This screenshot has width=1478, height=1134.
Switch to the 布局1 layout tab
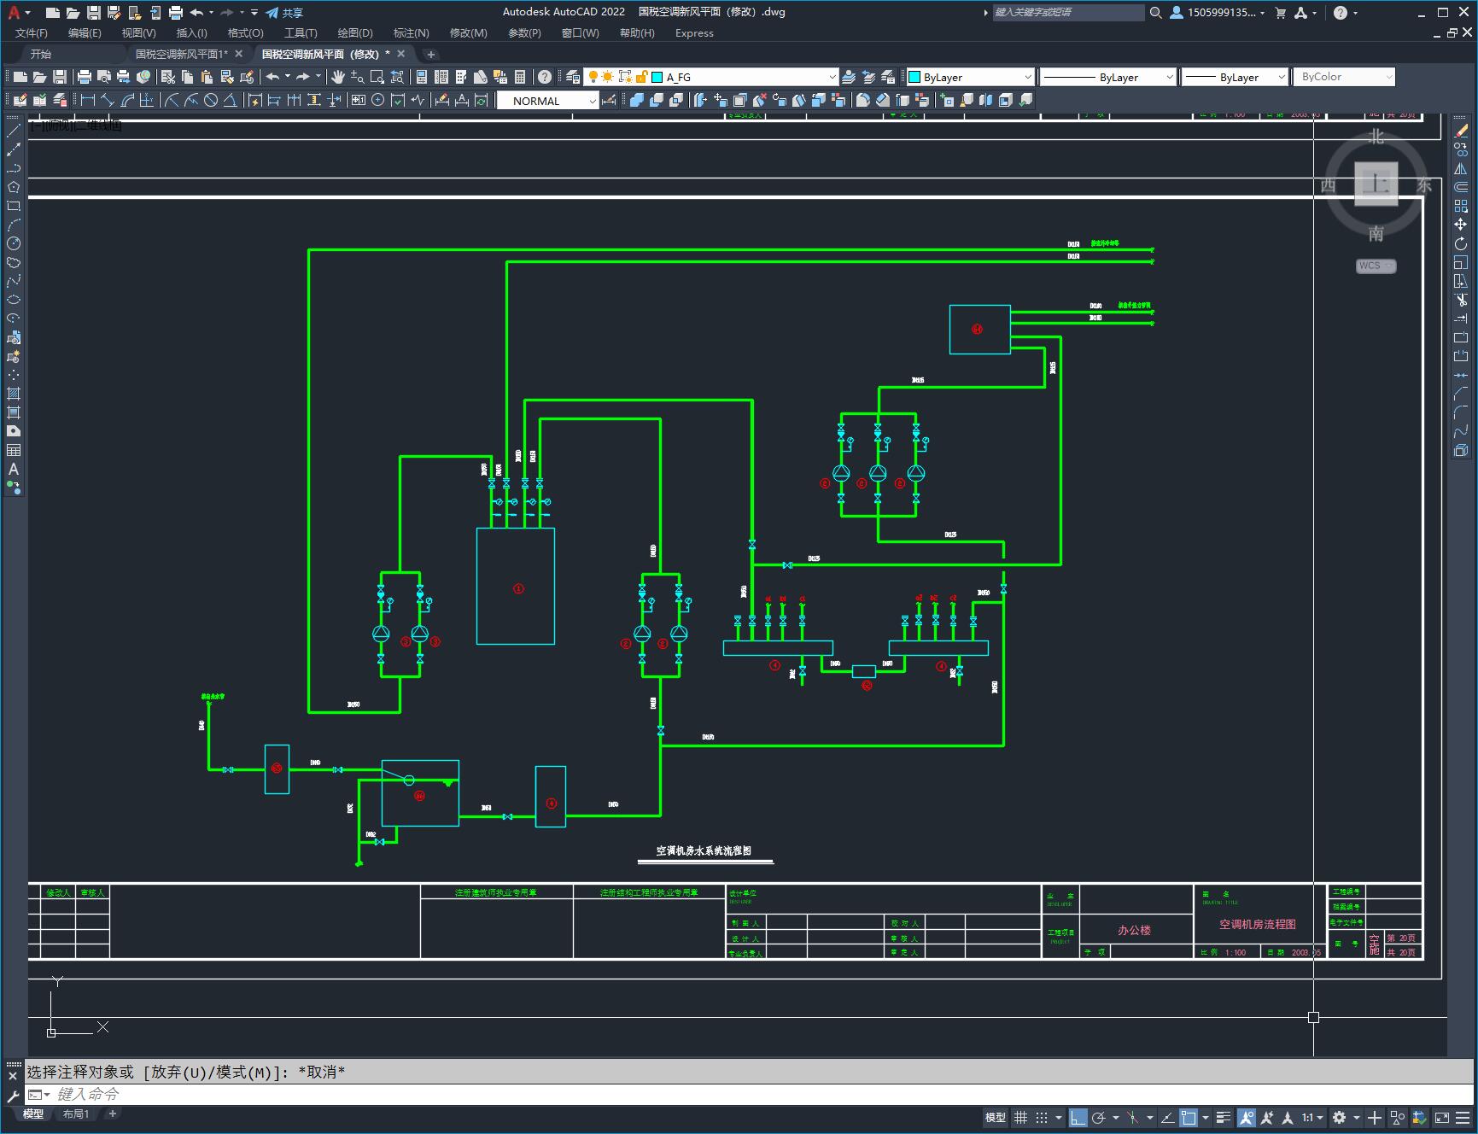[76, 1114]
